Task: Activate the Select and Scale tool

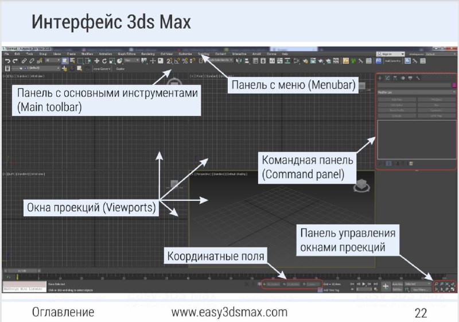Action: point(112,61)
